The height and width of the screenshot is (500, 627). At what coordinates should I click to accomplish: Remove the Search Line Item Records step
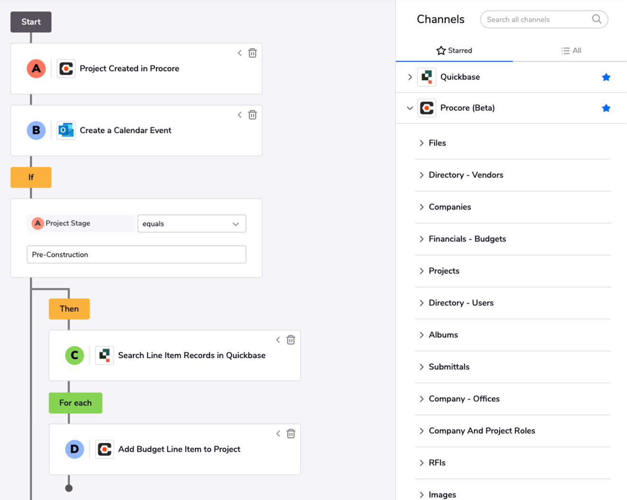click(x=291, y=340)
